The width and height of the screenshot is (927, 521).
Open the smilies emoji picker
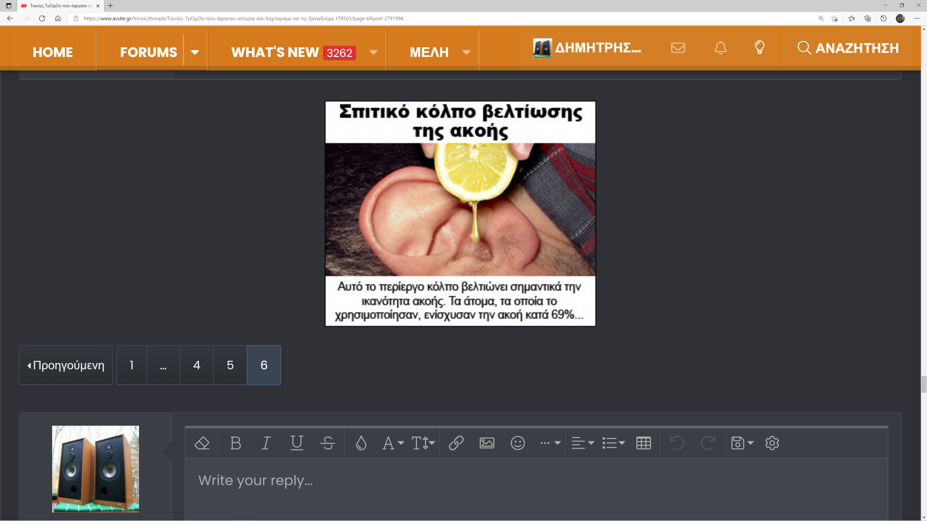[x=518, y=443]
